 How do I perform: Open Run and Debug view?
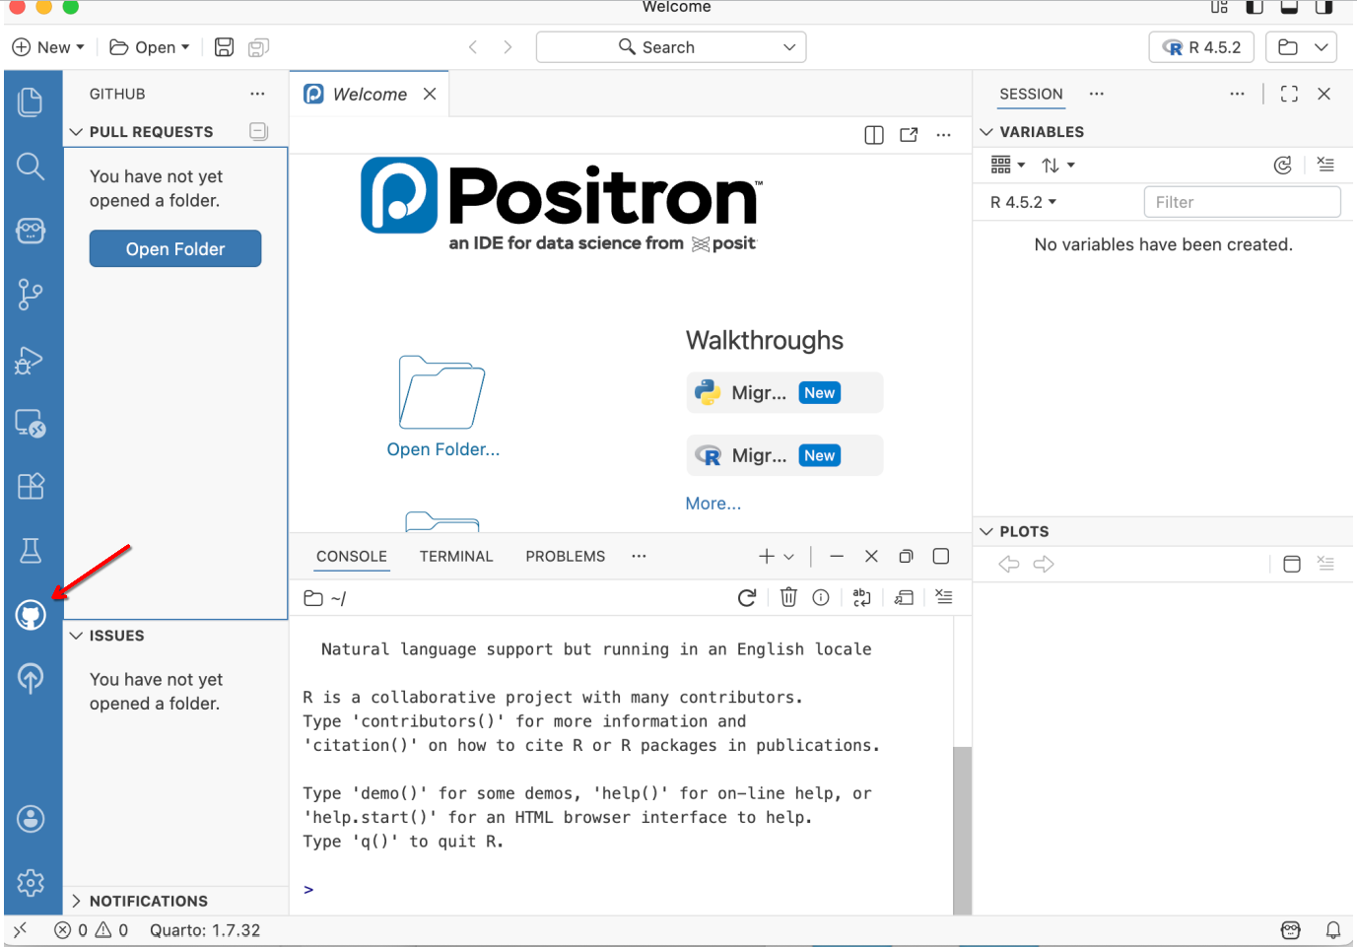(31, 361)
